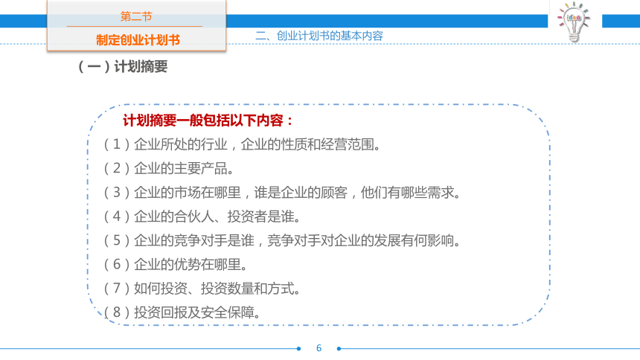Screen dimensions: 640x360
Task: Click the page number 6
Action: point(319,348)
